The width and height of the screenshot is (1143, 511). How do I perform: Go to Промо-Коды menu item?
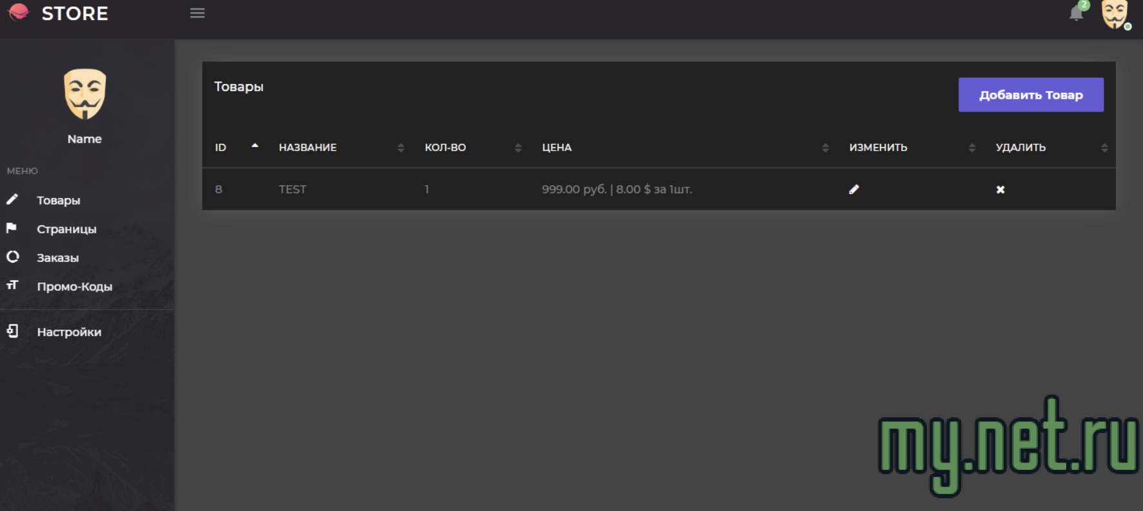point(74,286)
